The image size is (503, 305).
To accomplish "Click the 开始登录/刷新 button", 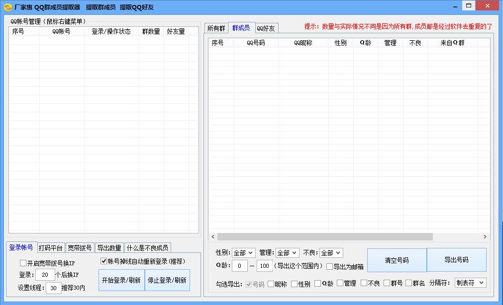I will point(121,280).
